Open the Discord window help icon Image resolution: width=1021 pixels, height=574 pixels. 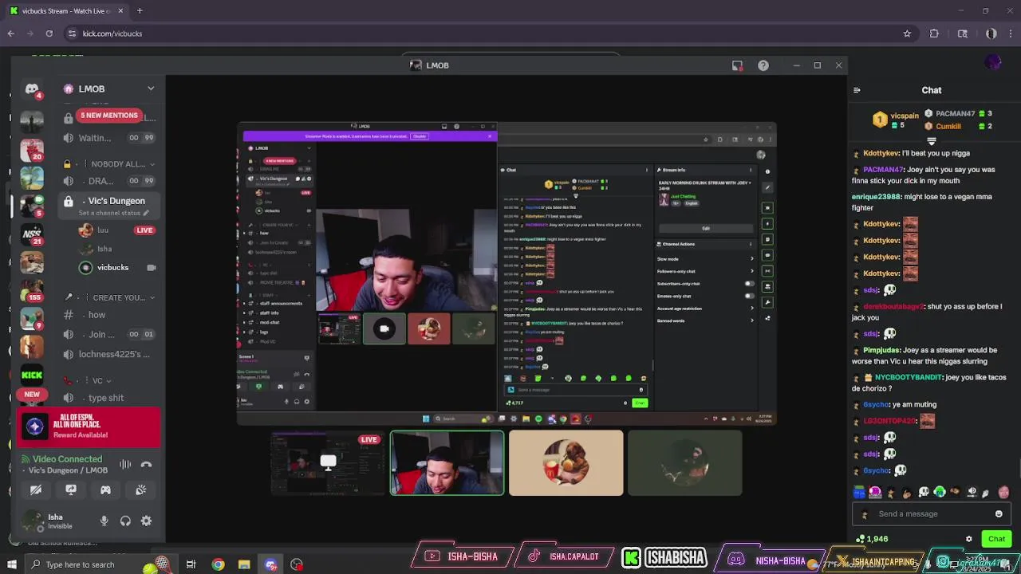coord(763,65)
